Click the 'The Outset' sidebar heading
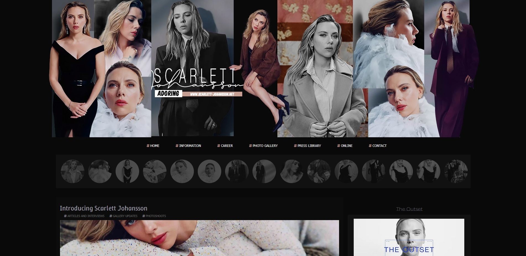The image size is (526, 256). [x=409, y=209]
